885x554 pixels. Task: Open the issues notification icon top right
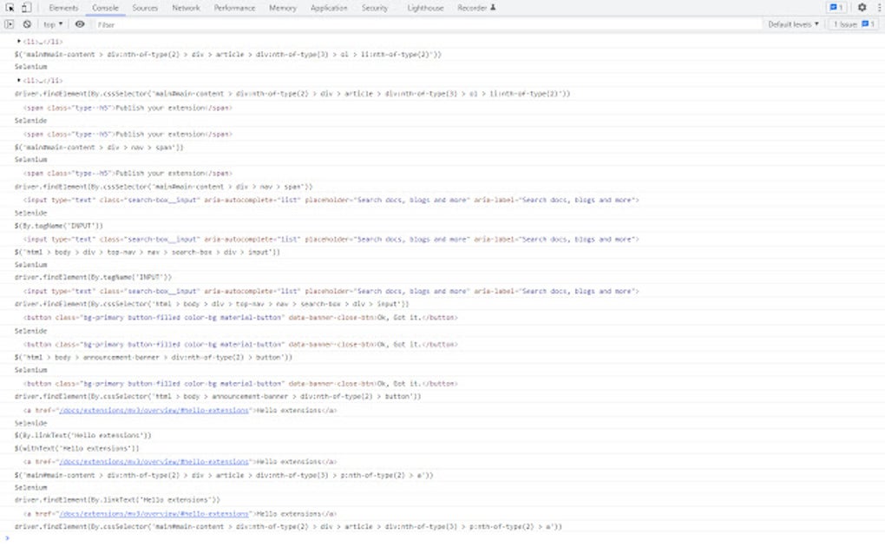coord(835,7)
